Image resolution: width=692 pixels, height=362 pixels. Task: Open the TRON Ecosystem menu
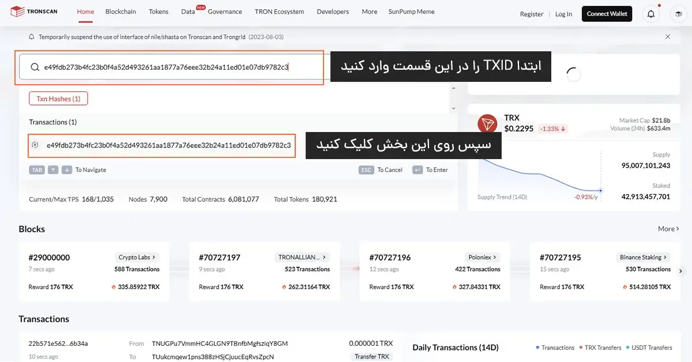279,12
